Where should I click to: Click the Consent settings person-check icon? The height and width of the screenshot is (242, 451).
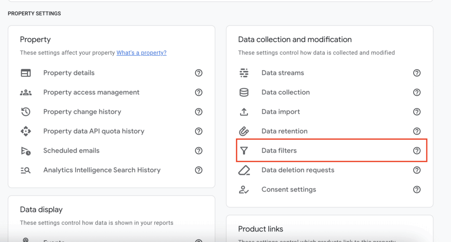click(x=244, y=190)
